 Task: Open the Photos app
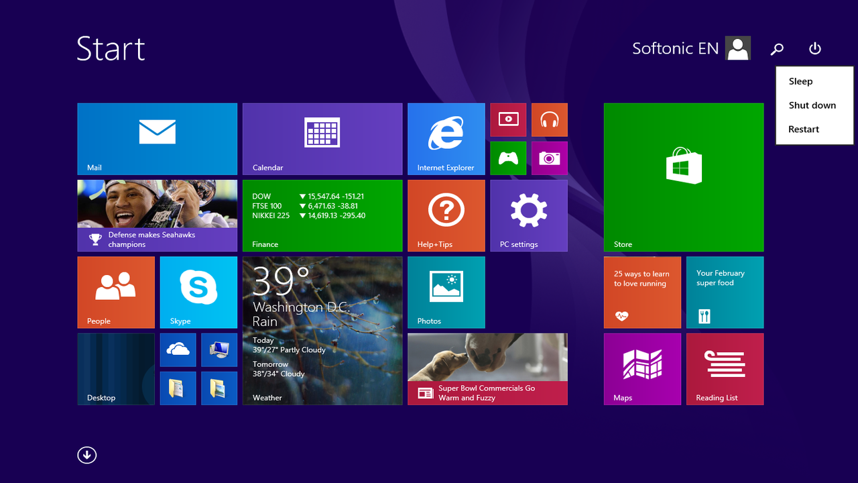(446, 292)
